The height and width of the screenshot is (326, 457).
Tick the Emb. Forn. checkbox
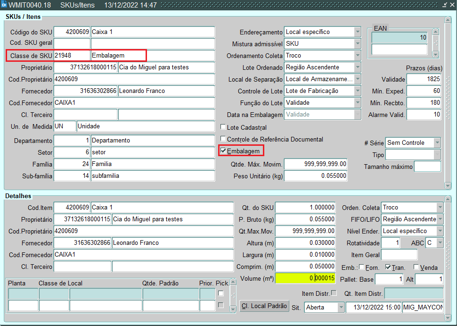[362, 267]
